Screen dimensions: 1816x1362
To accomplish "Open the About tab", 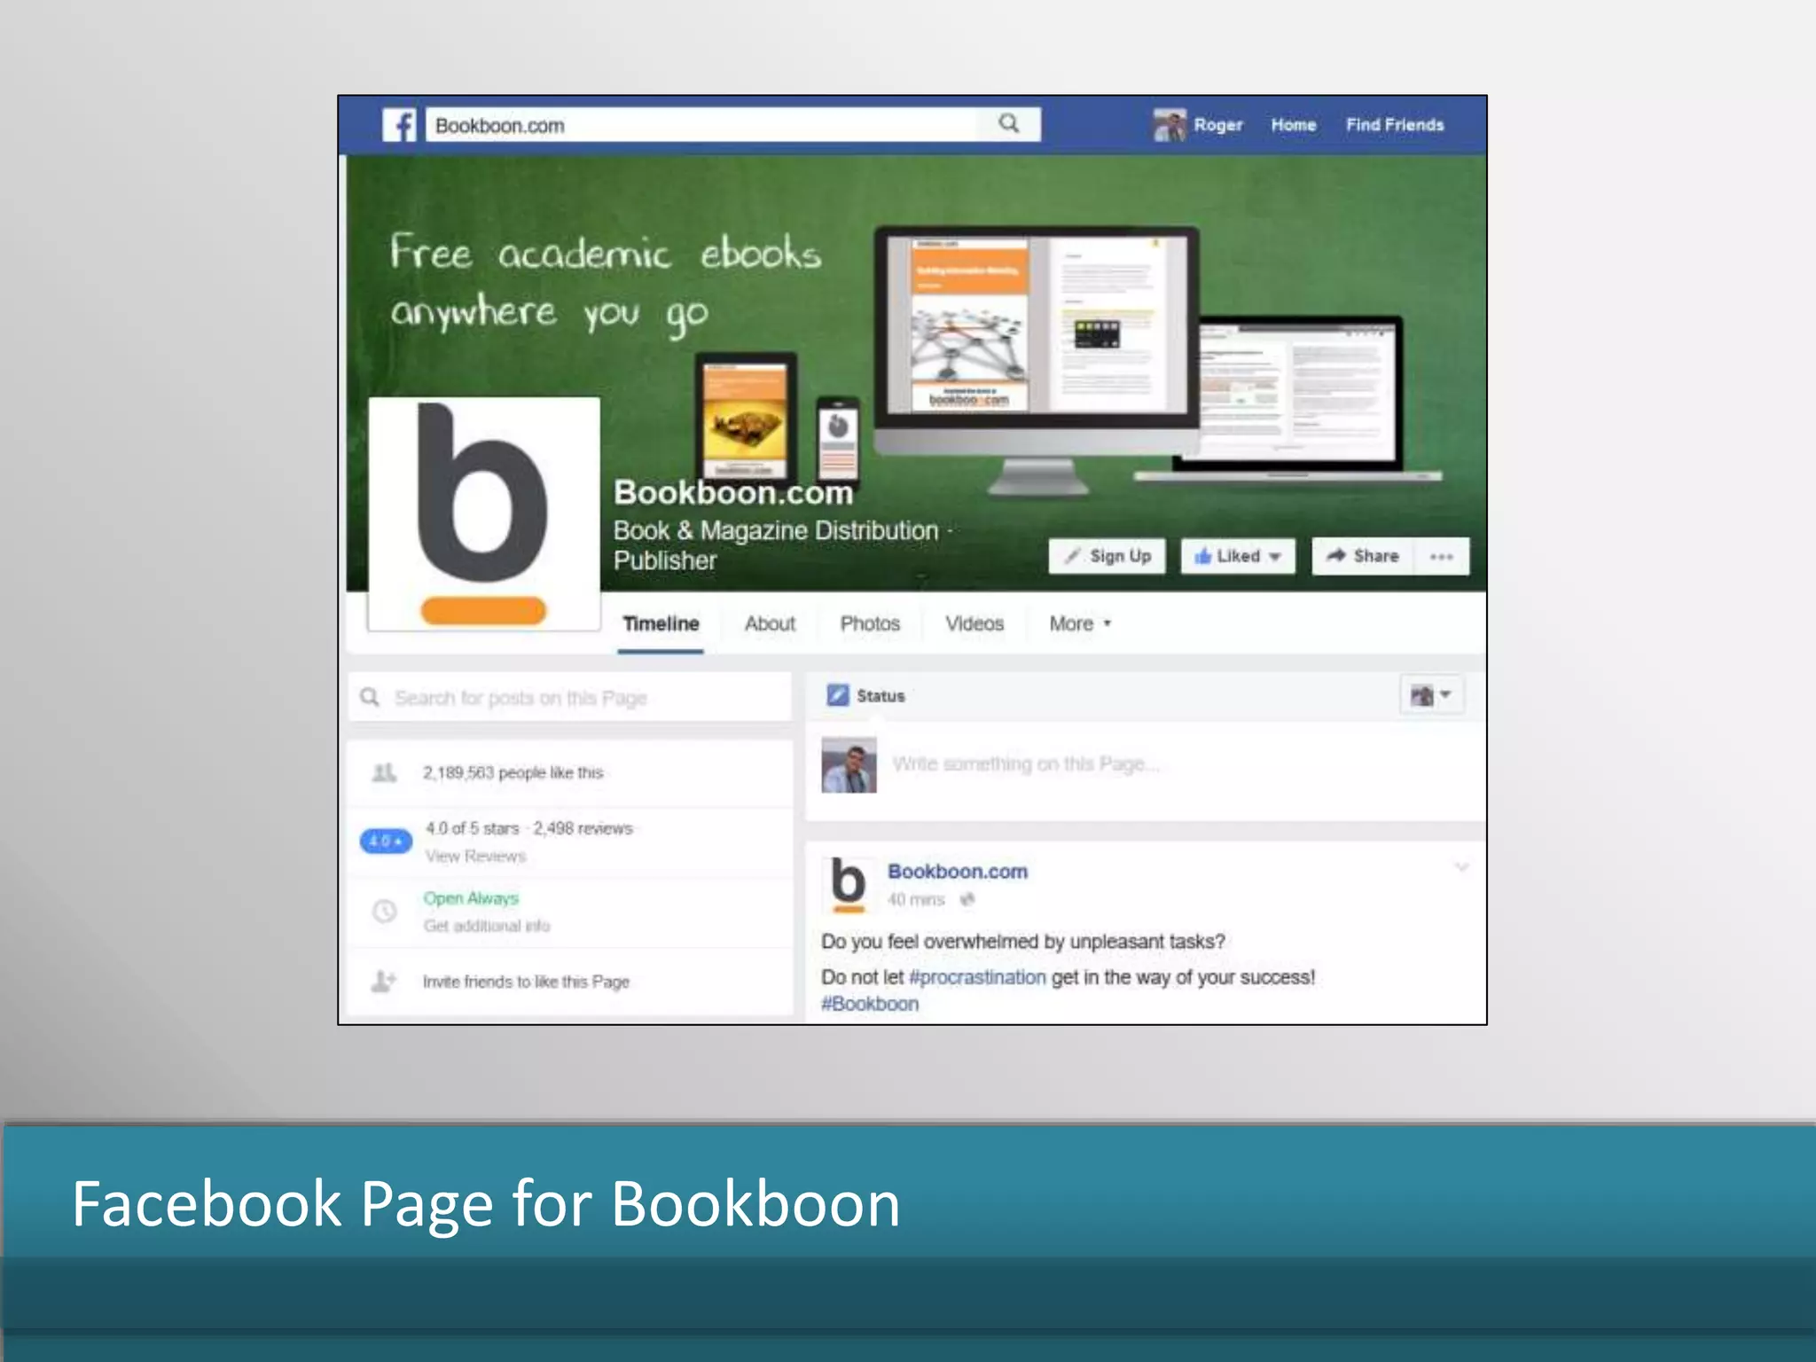I will [770, 624].
